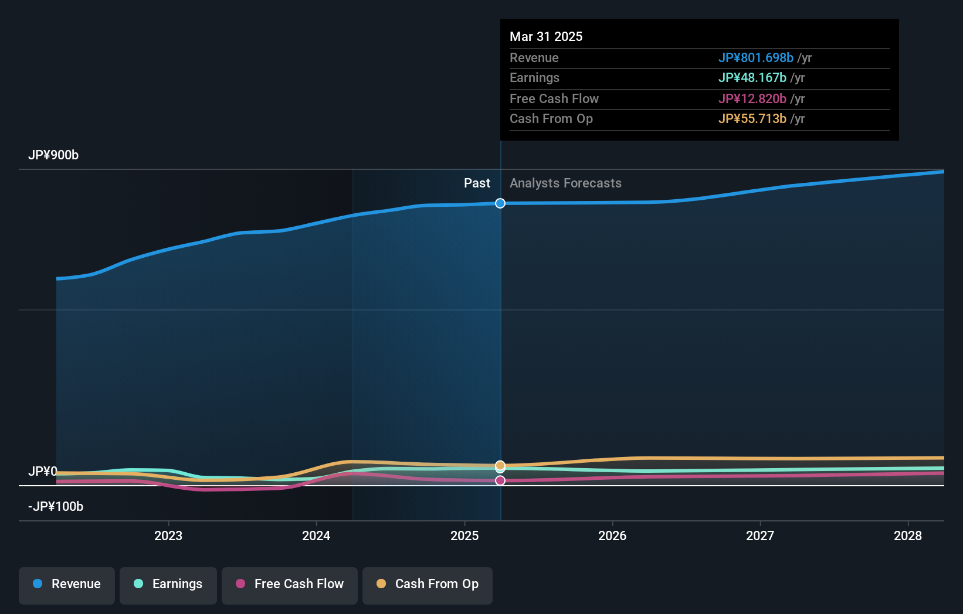Select the 2023 x-axis label
963x614 pixels.
coord(168,535)
